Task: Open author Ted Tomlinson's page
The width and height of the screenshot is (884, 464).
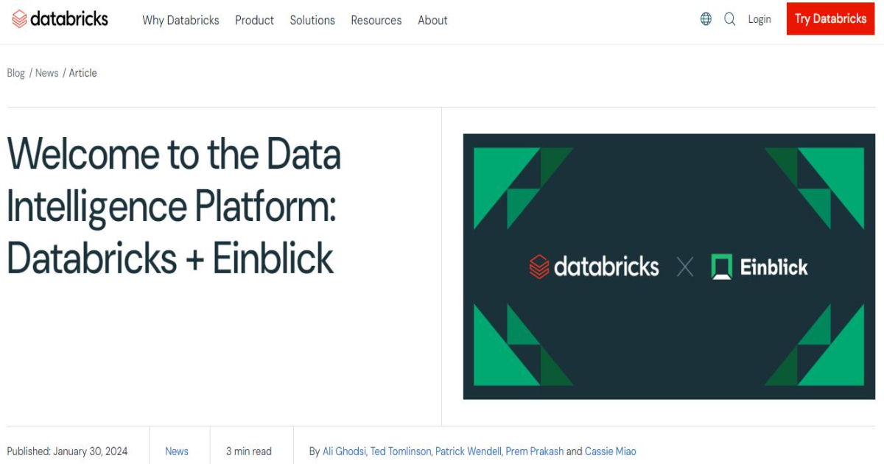Action: point(400,451)
